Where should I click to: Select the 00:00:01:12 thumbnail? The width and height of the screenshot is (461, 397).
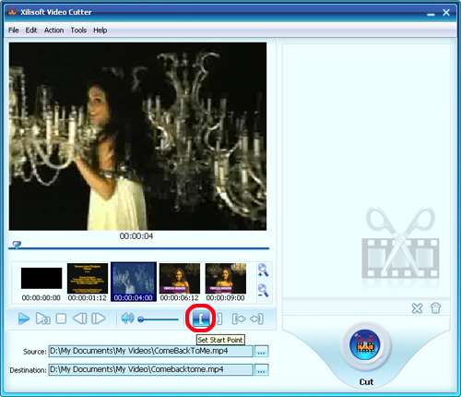(x=88, y=282)
